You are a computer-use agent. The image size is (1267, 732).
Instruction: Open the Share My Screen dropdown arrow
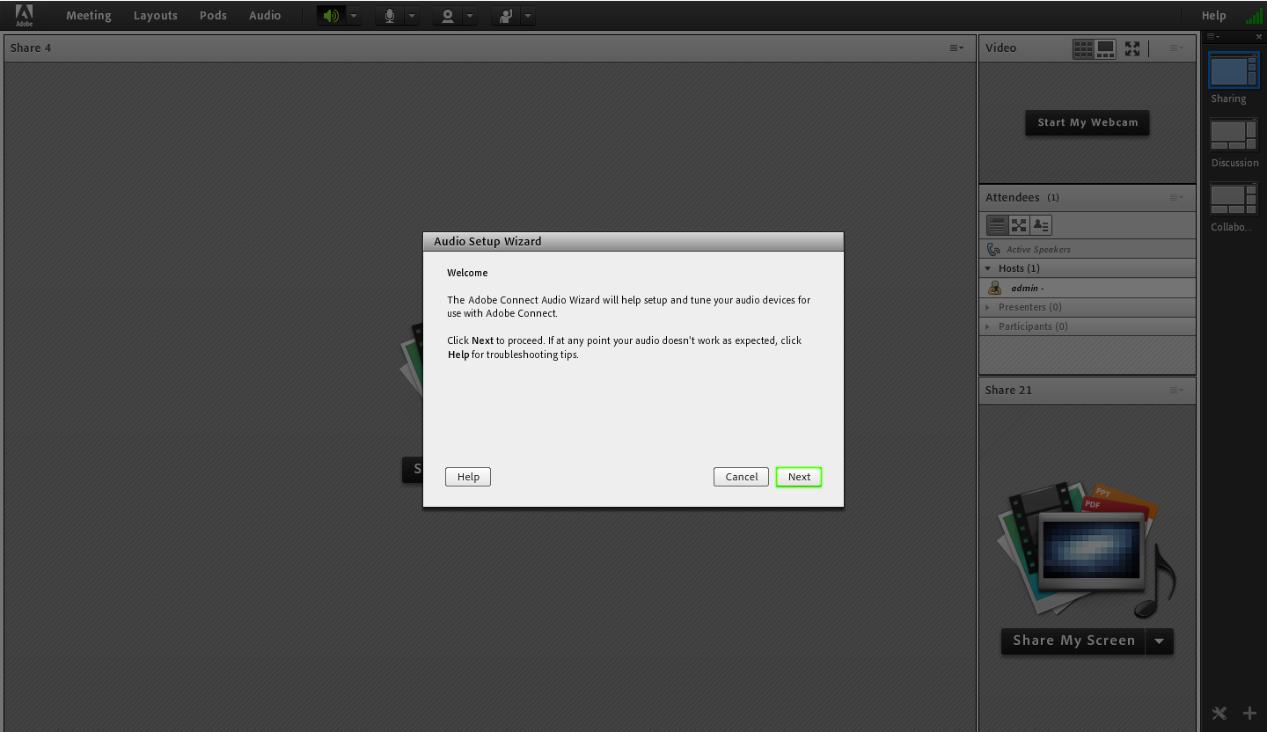point(1160,641)
